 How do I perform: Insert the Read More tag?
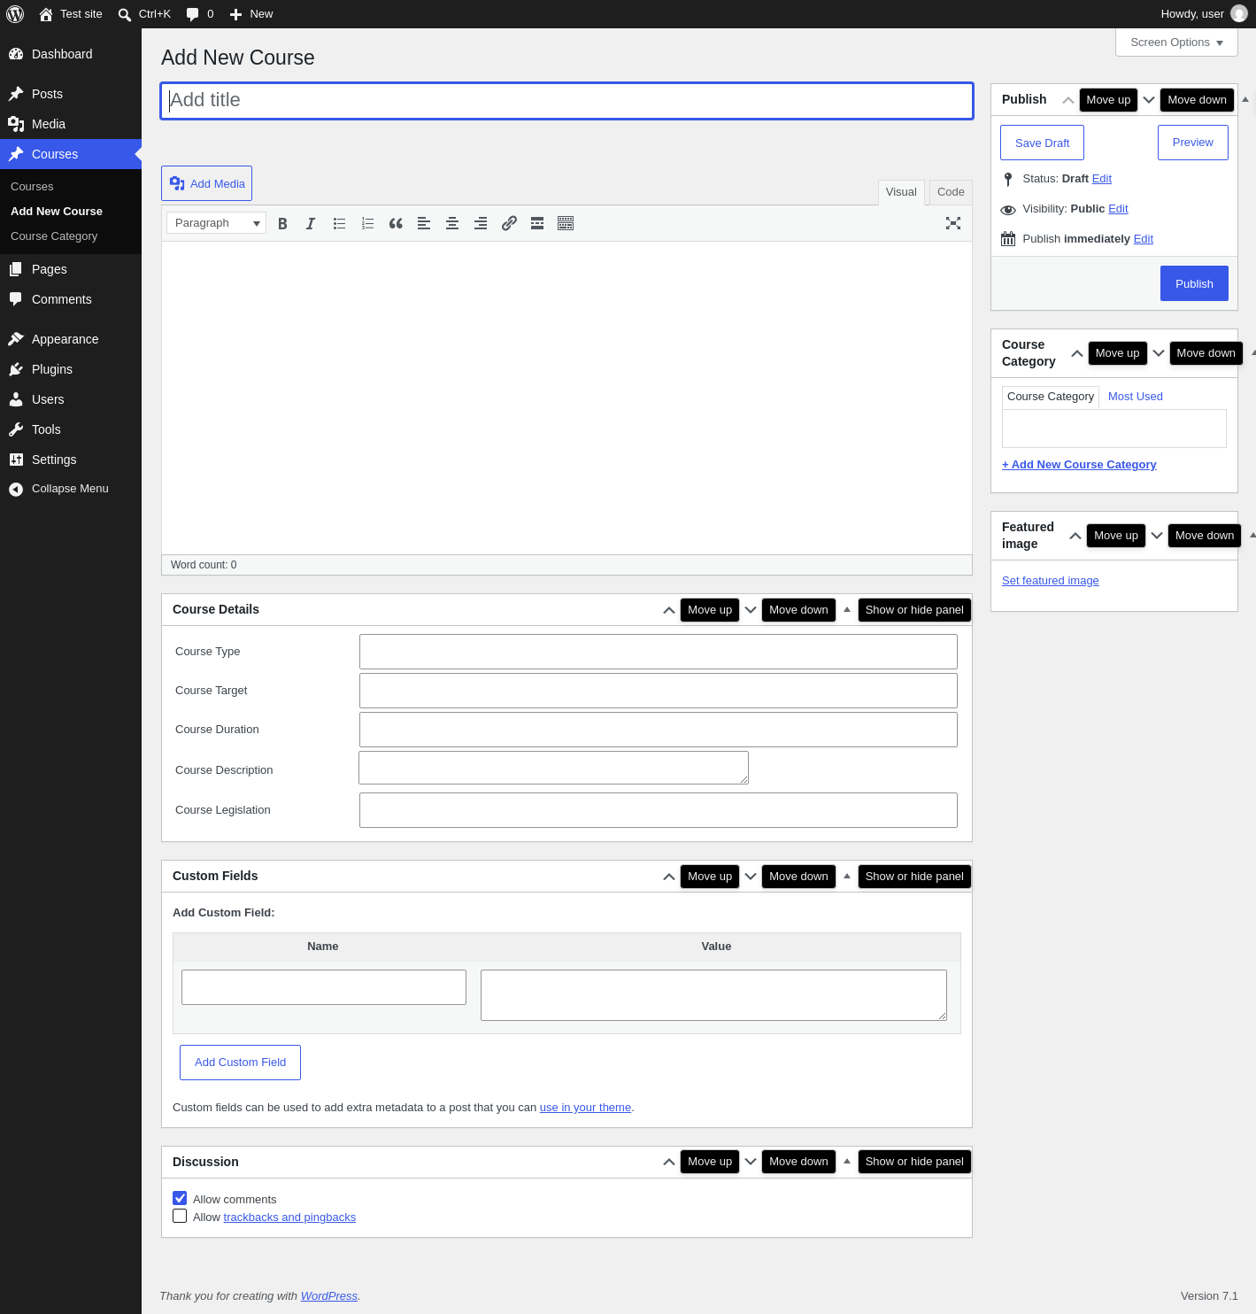(537, 224)
